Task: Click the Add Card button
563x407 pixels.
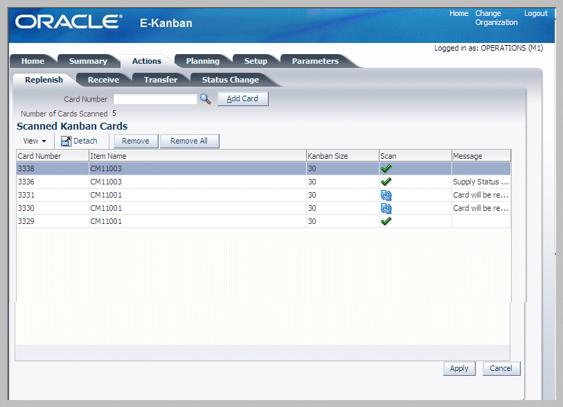Action: (x=243, y=99)
